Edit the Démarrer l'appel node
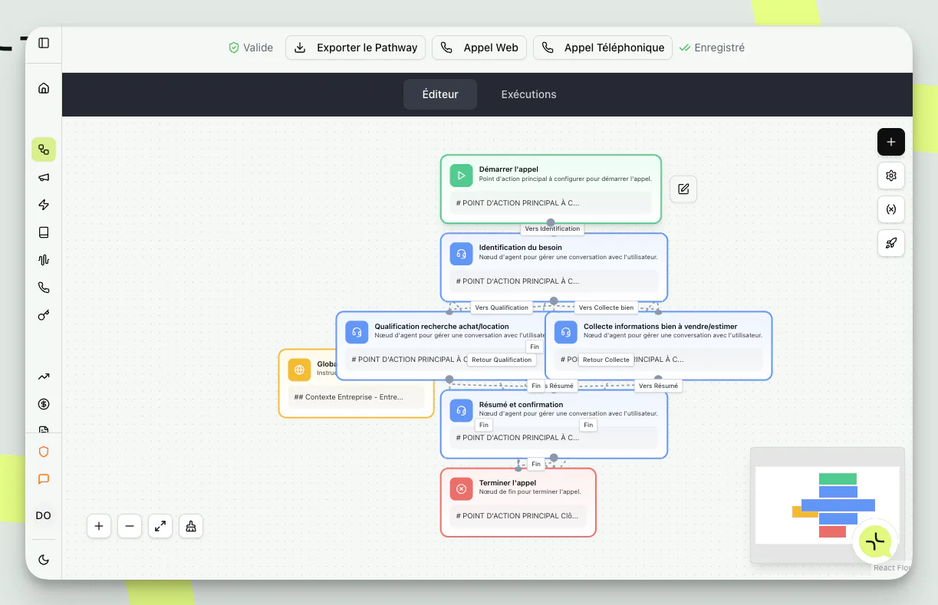 [683, 189]
